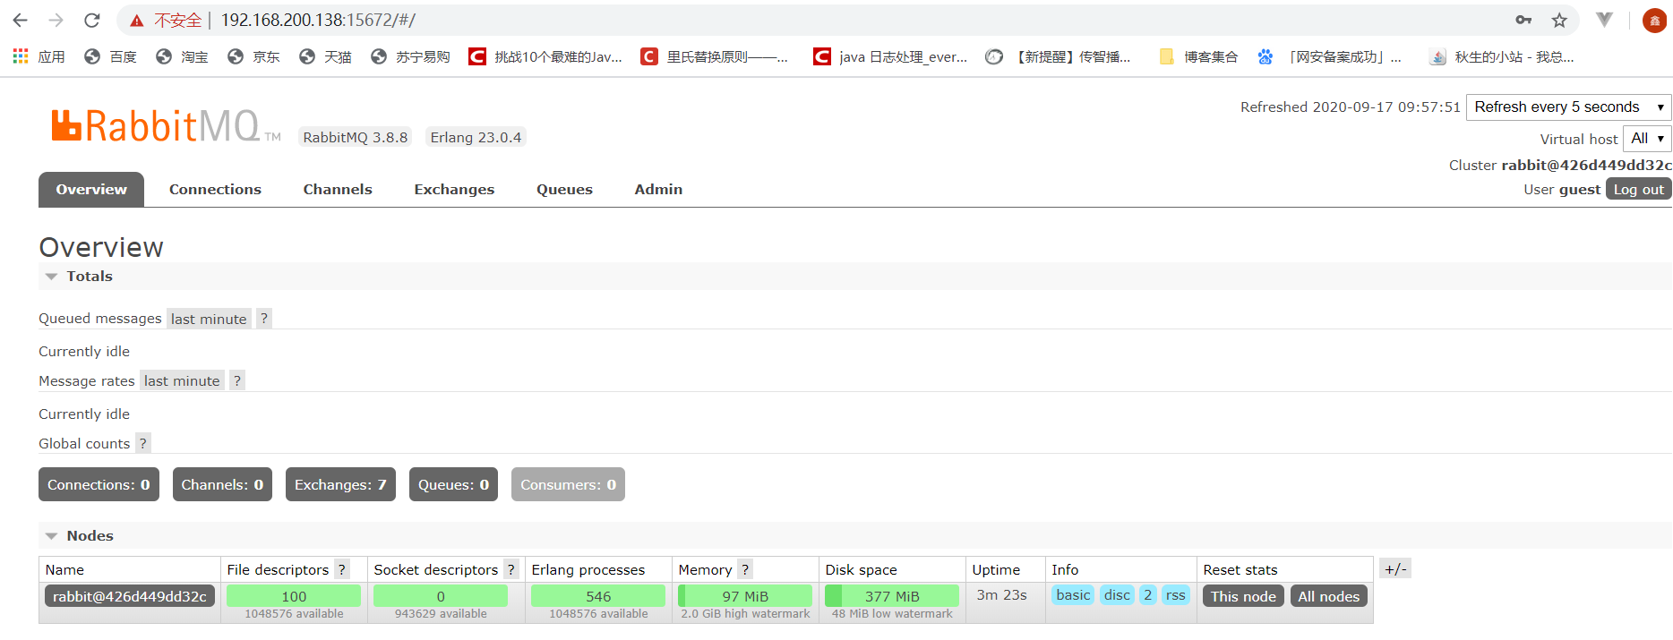Reset stats for This node
This screenshot has width=1673, height=640.
coord(1242,596)
